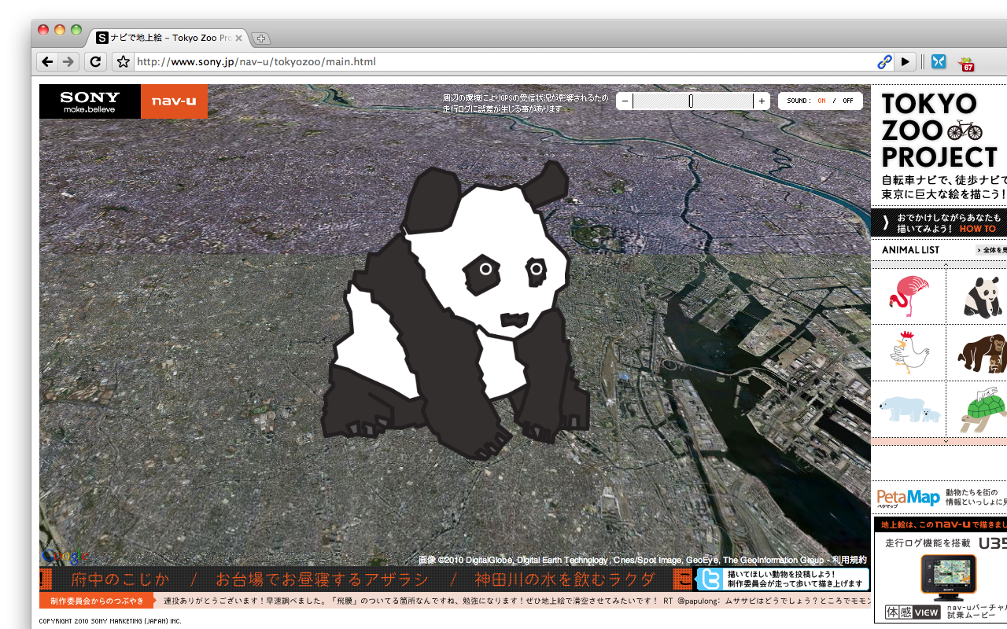Click the ANIMAL LIST heading

coord(911,250)
